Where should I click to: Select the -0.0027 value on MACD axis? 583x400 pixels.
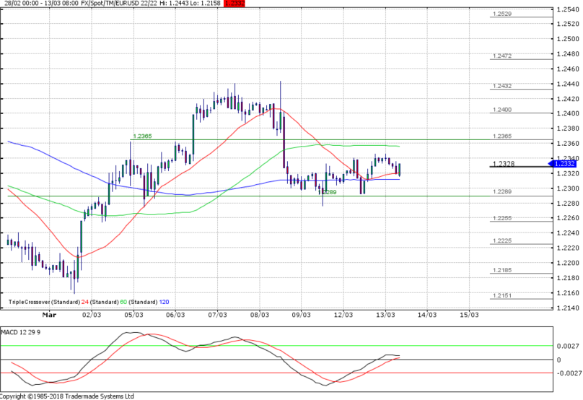pos(568,373)
